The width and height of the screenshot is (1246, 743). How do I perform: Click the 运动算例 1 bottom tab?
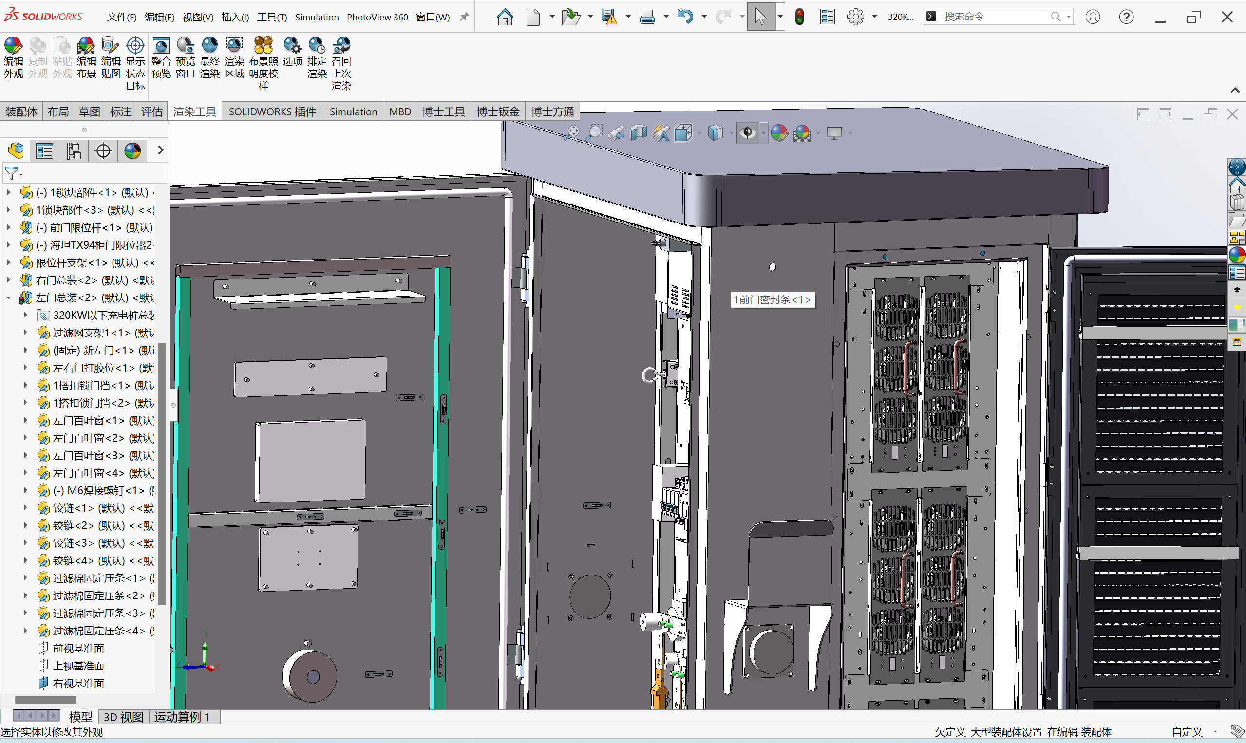[x=181, y=717]
